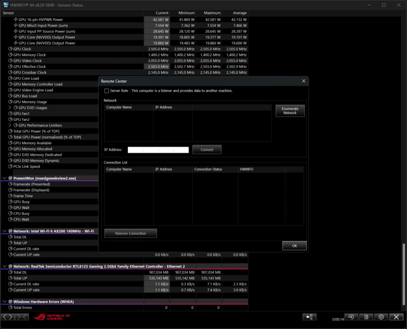Select the GPU D3D Memory Dedicated row

(x=50, y=155)
